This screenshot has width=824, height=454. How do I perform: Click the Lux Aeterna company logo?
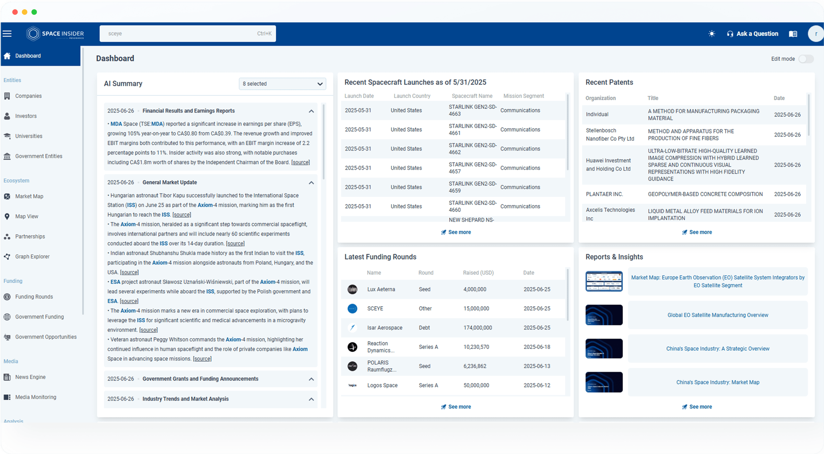(352, 289)
